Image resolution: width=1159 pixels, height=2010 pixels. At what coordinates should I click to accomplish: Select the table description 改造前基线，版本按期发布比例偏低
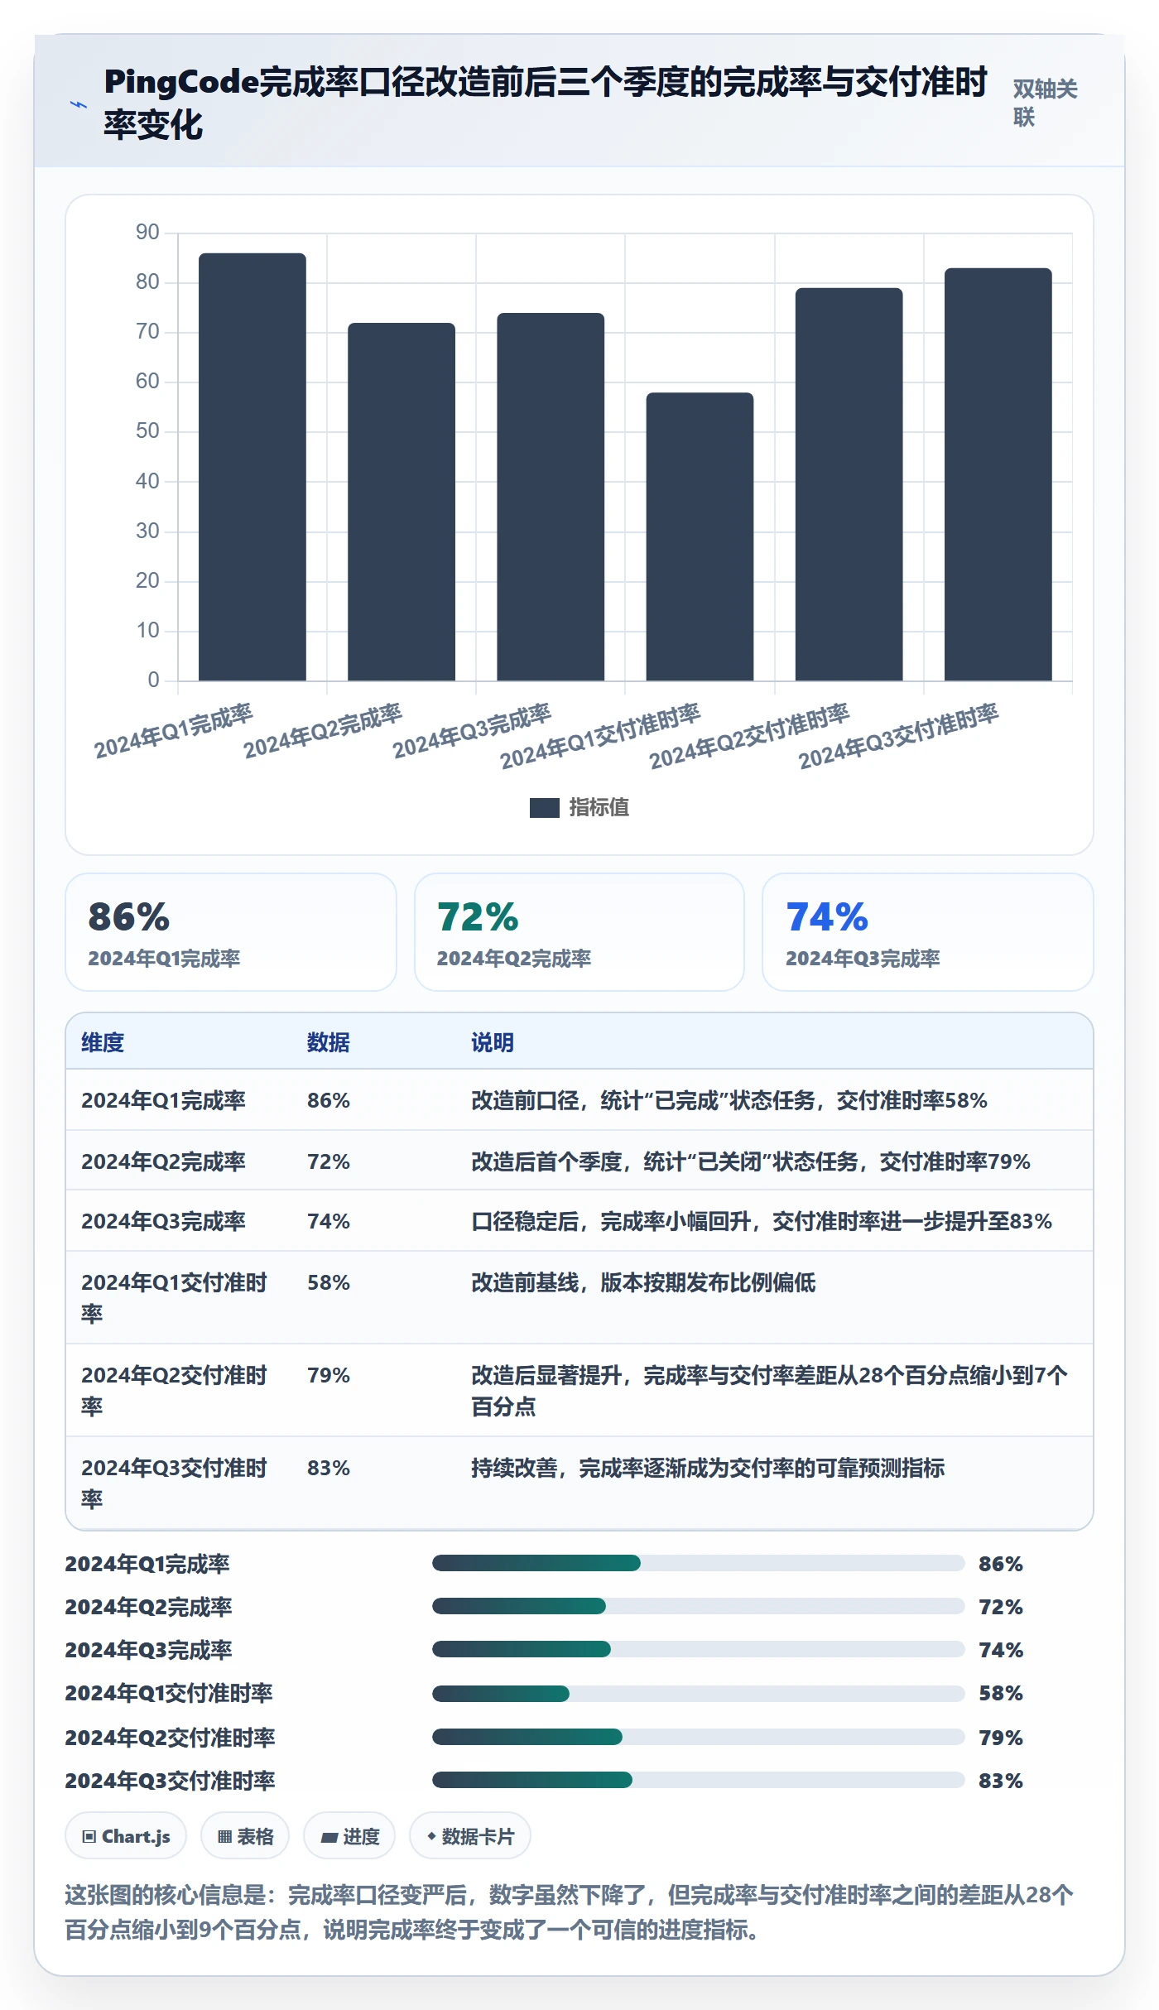tap(643, 1282)
